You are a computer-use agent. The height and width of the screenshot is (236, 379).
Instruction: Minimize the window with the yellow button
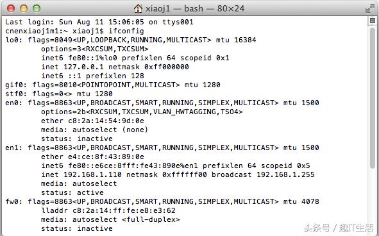(24, 9)
